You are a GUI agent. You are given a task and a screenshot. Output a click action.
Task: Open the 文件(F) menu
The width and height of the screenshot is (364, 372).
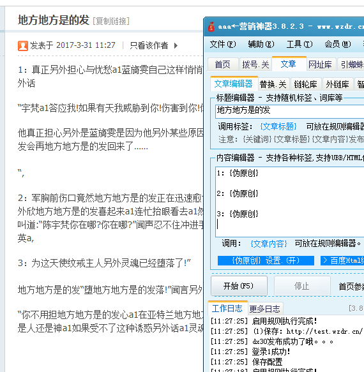(x=223, y=44)
